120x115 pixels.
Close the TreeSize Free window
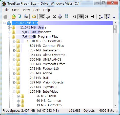(112, 3)
